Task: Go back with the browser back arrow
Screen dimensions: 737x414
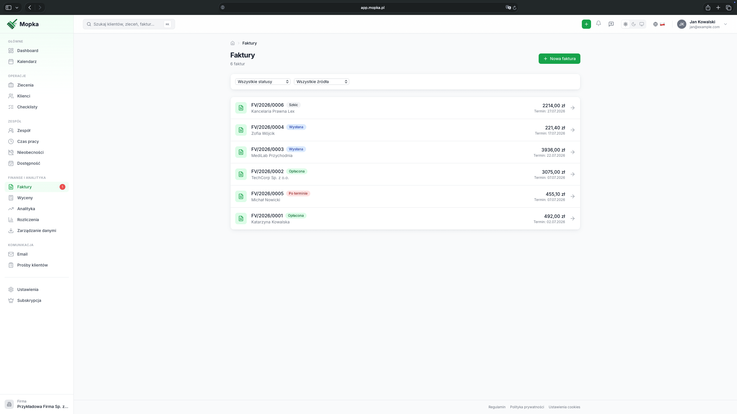Action: point(30,7)
